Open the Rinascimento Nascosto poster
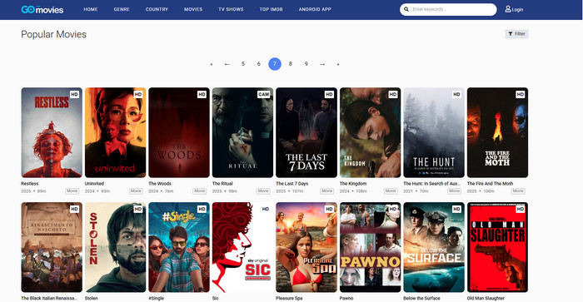The image size is (583, 302). tap(52, 247)
